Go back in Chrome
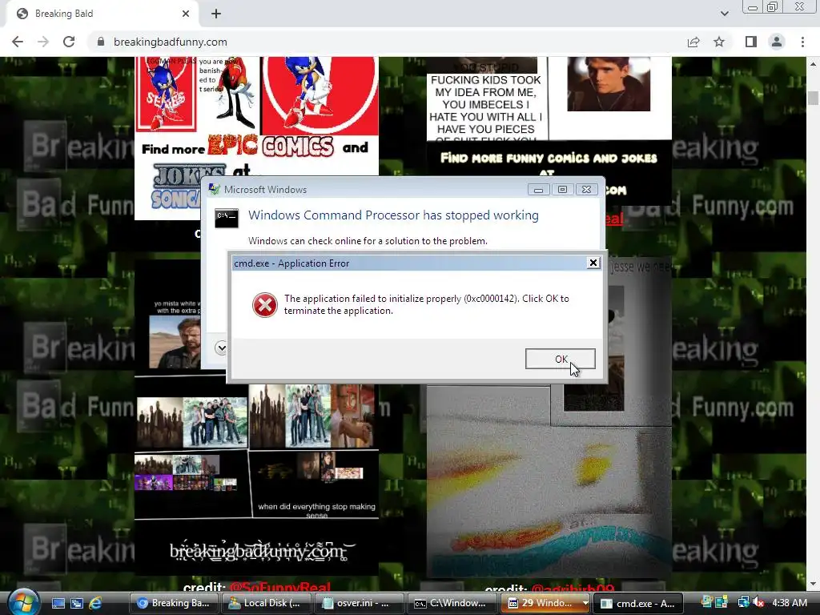 (18, 42)
